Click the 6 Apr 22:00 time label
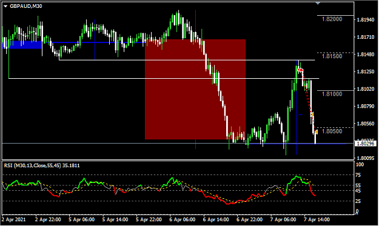379x226 pixels. [249, 220]
